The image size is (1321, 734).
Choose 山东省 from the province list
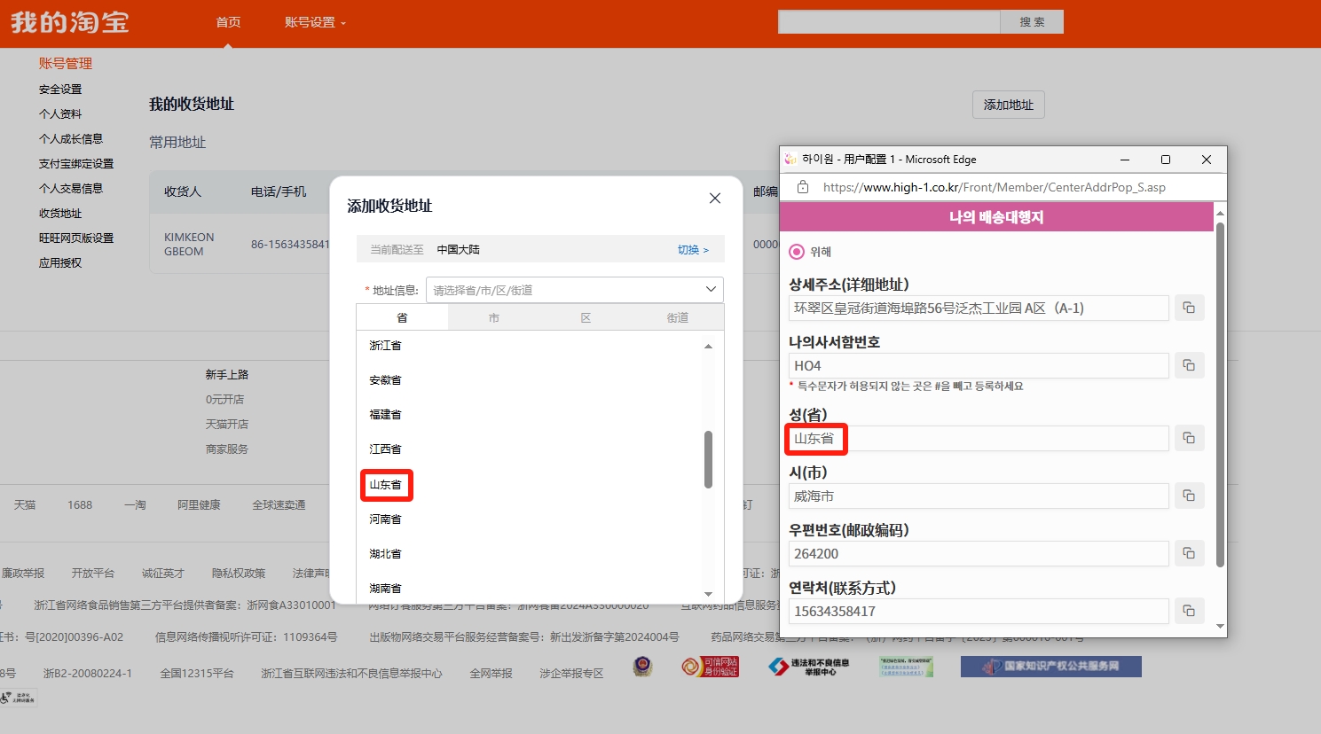coord(386,485)
